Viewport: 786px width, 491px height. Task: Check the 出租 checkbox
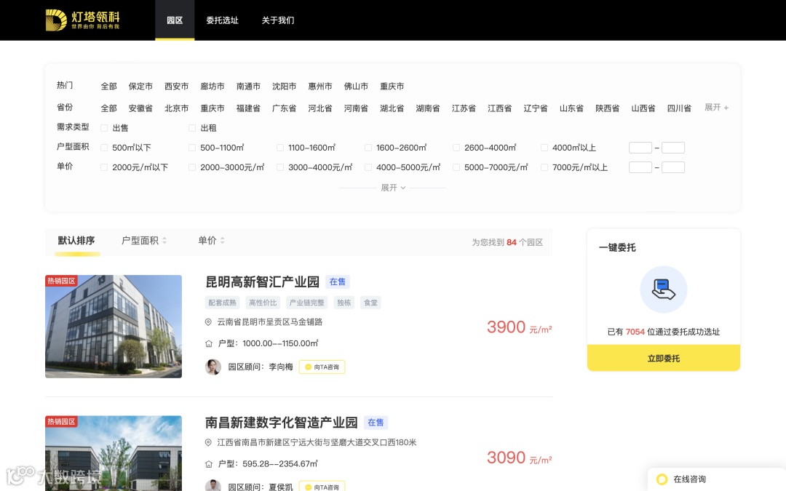(x=192, y=128)
